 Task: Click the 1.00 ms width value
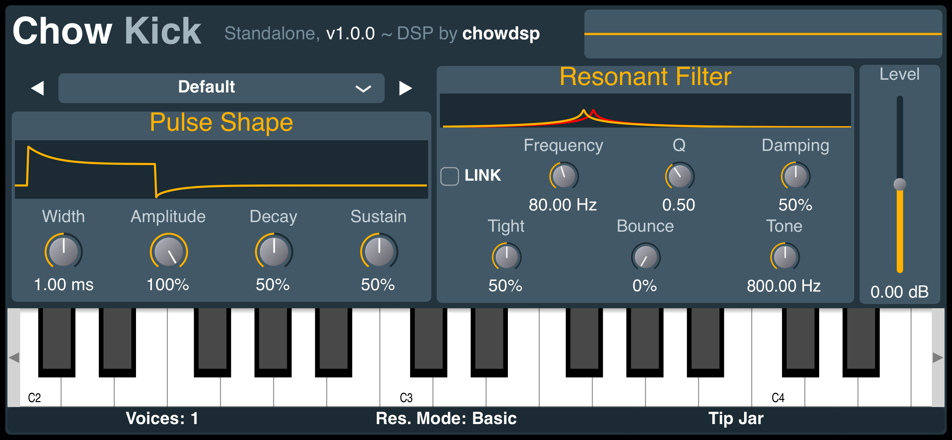[63, 285]
